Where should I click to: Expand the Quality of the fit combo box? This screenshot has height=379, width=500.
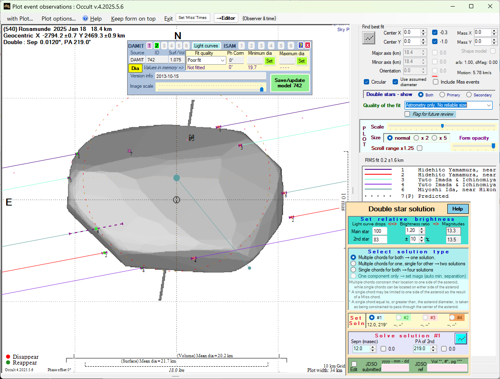coord(488,105)
